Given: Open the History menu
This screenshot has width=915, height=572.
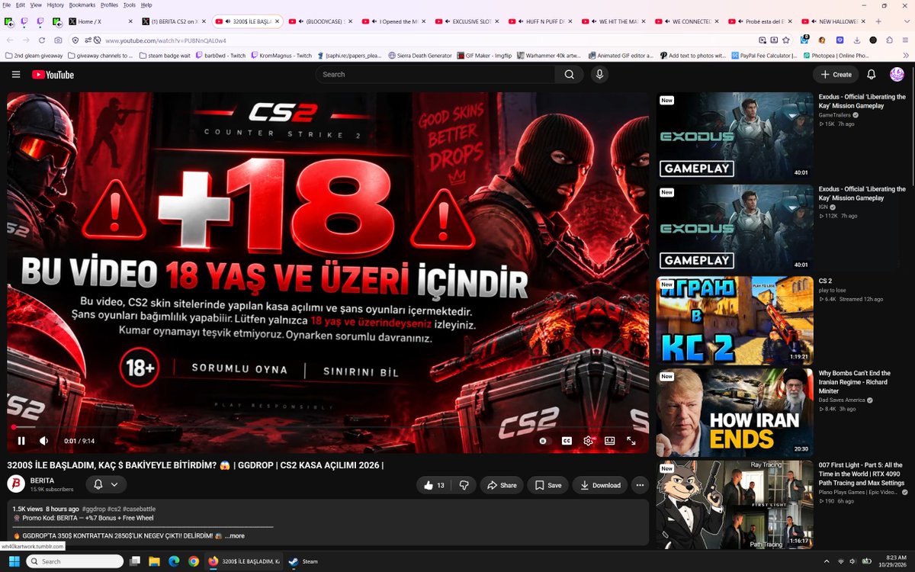Looking at the screenshot, I should click(x=56, y=5).
